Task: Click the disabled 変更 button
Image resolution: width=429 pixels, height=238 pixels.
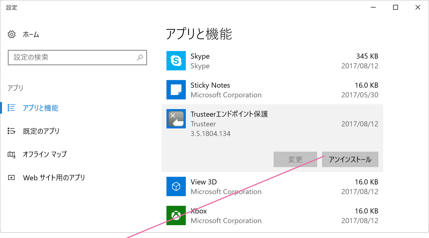Action: coord(295,159)
